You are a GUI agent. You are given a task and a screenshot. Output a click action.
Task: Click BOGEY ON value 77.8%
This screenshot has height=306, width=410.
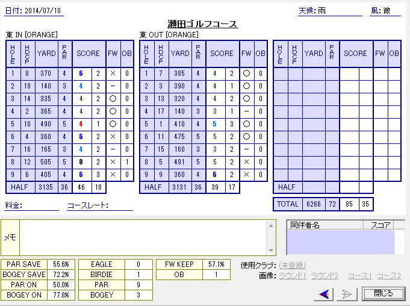point(61,295)
